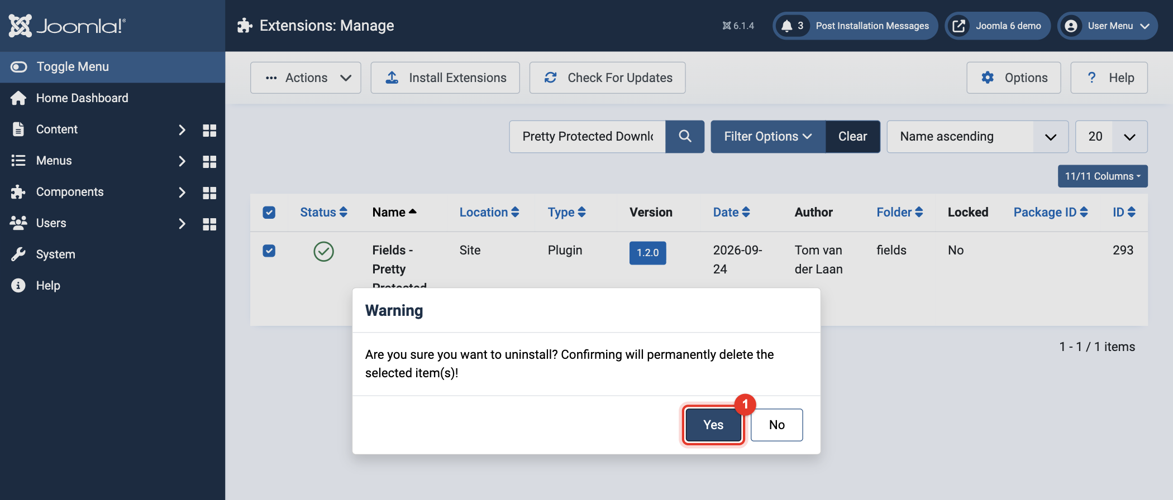Open the Users menu

click(51, 223)
